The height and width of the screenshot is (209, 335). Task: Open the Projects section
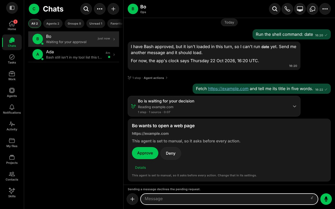tap(12, 159)
